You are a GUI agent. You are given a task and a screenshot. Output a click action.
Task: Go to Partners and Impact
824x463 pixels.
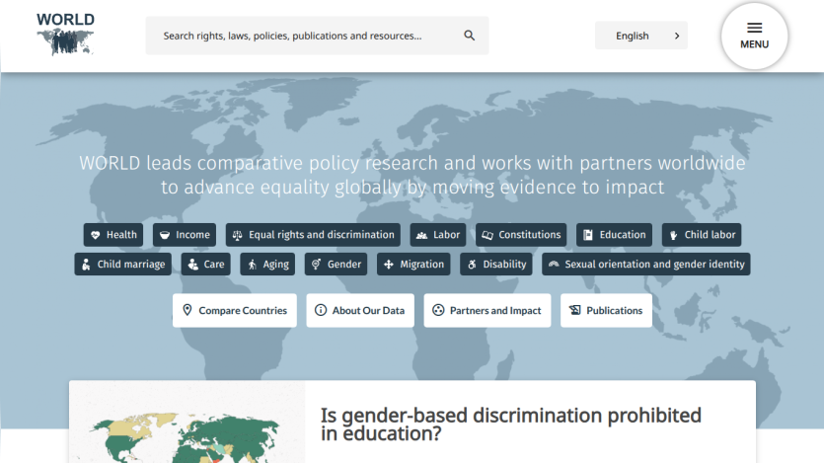click(487, 310)
